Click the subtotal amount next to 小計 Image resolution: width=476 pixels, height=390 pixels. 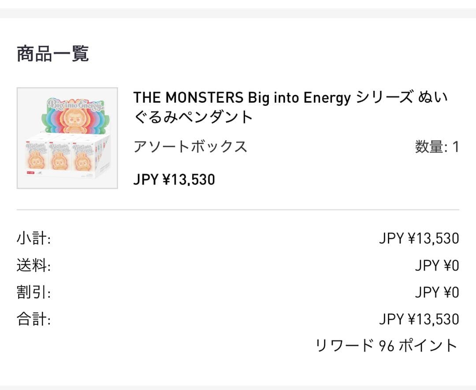click(x=419, y=239)
